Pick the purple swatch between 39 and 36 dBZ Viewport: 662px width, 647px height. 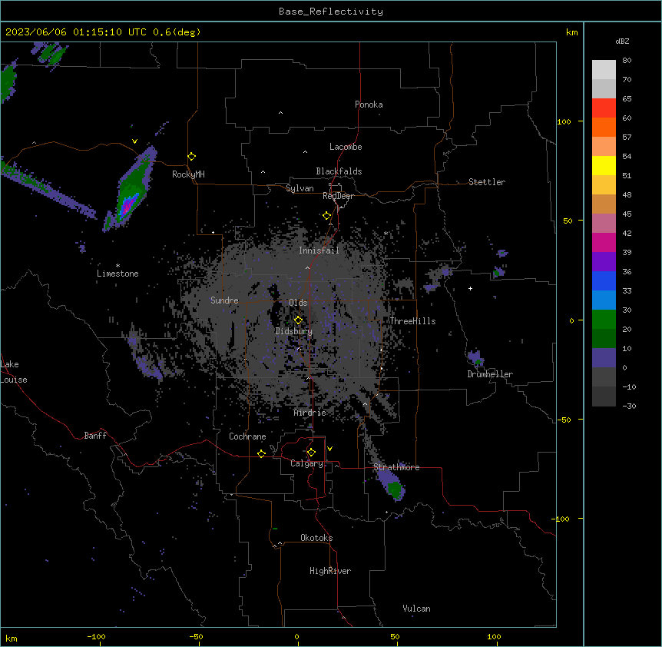[604, 262]
